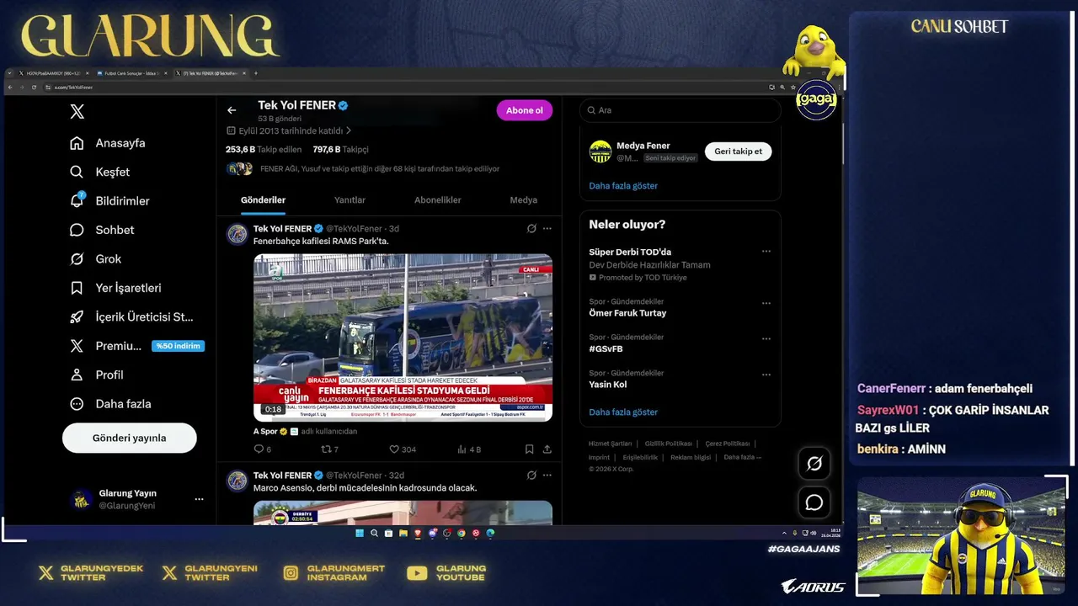Bookmark the RAMS Park post

529,449
